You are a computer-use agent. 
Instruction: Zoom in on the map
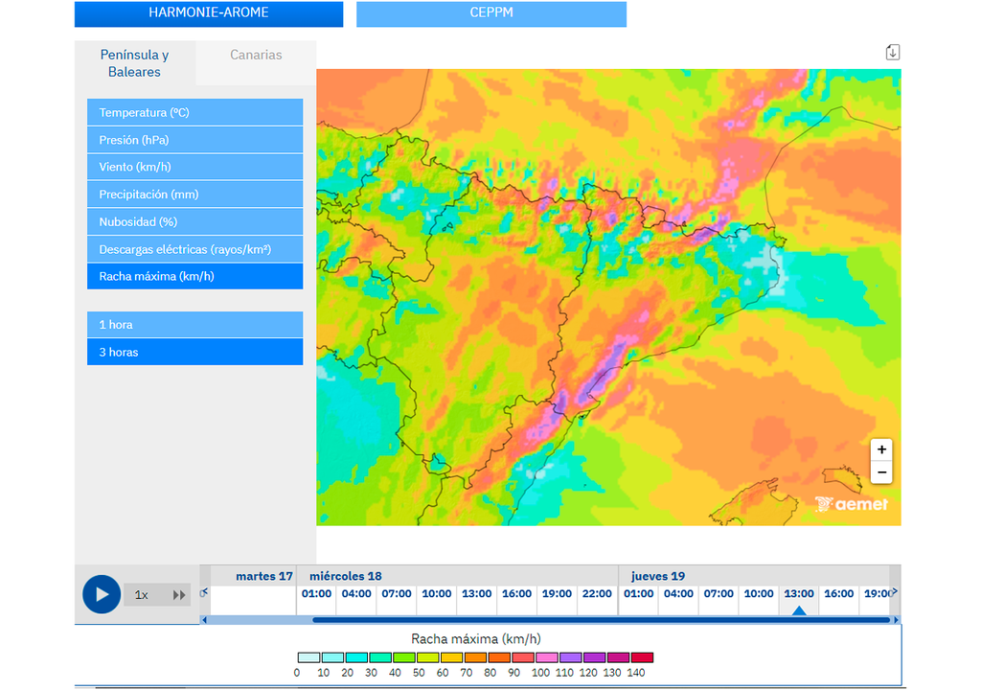(x=881, y=449)
